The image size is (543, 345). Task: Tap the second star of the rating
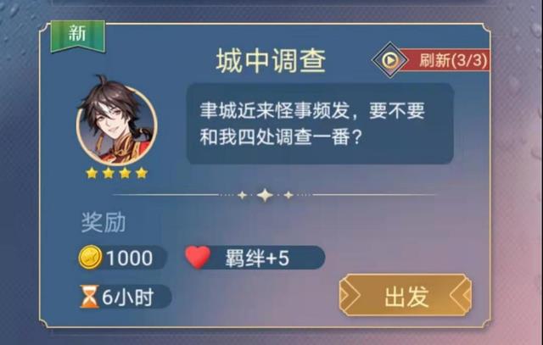(109, 173)
